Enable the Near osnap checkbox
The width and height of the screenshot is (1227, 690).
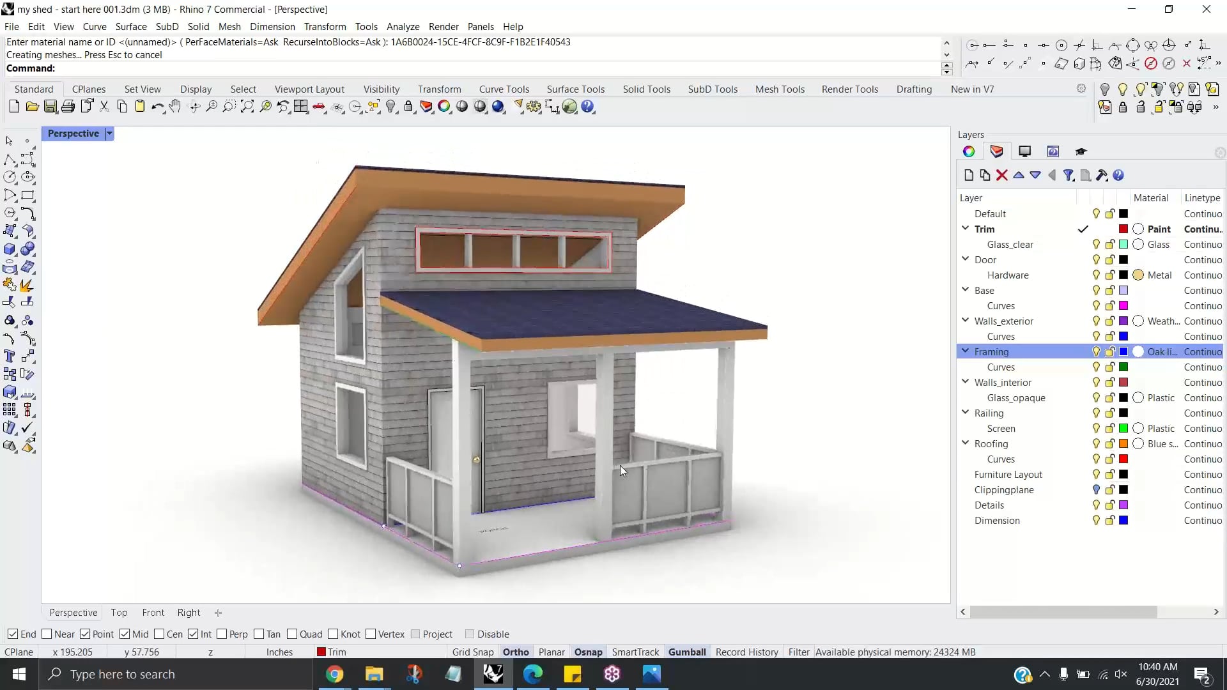coord(47,634)
